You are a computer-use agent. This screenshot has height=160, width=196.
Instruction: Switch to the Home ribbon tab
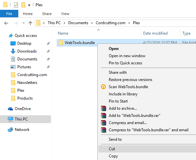point(28,14)
